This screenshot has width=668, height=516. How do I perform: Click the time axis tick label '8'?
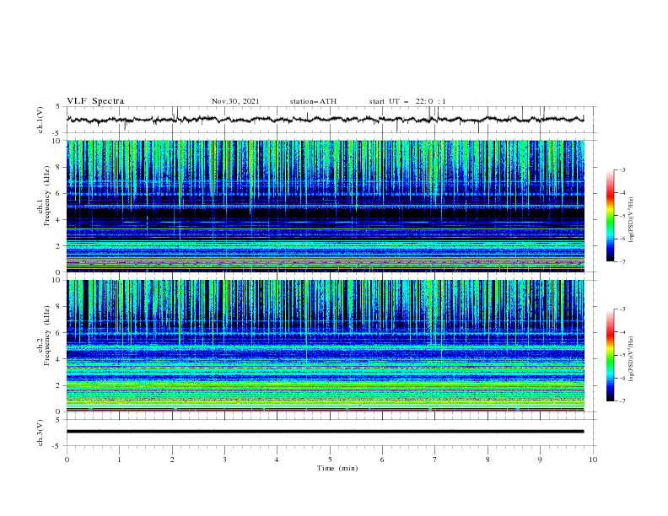tap(488, 460)
